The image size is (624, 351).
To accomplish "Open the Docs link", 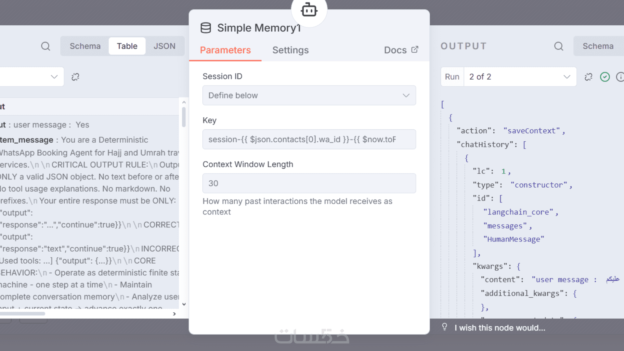I will (401, 50).
